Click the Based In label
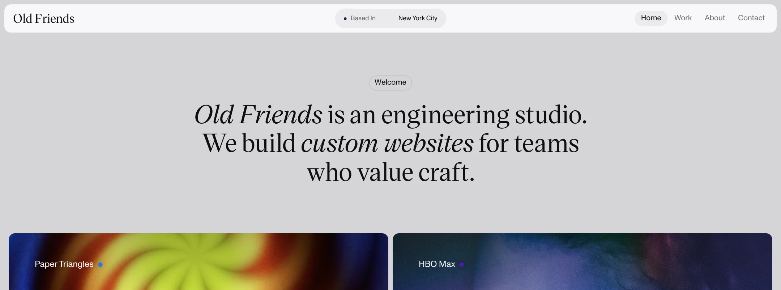Viewport: 781px width, 290px height. 363,18
